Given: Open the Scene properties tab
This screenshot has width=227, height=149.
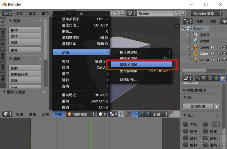Looking at the screenshot, I should pyautogui.click(x=210, y=78).
